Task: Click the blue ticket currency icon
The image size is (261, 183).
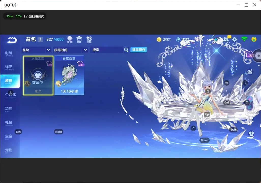Action: [x=178, y=39]
